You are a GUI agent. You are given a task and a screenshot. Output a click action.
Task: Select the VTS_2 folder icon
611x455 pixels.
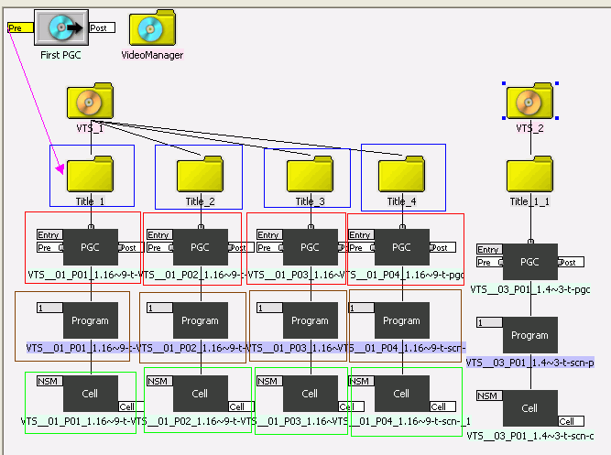530,101
